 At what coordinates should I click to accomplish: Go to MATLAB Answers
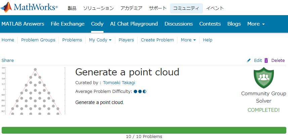23,24
